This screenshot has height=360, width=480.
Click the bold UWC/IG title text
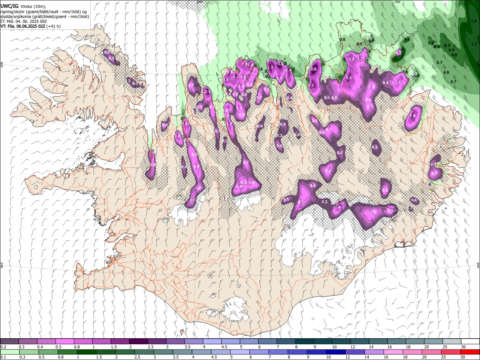pyautogui.click(x=9, y=6)
